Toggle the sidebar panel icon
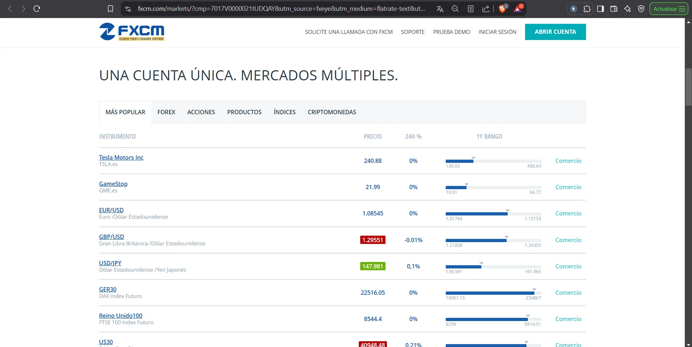Viewport: 692px width, 347px height. pyautogui.click(x=600, y=9)
